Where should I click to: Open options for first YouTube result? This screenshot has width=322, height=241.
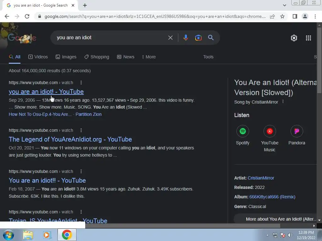(x=81, y=83)
